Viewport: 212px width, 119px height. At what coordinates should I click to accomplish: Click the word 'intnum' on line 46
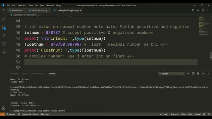tap(31, 32)
